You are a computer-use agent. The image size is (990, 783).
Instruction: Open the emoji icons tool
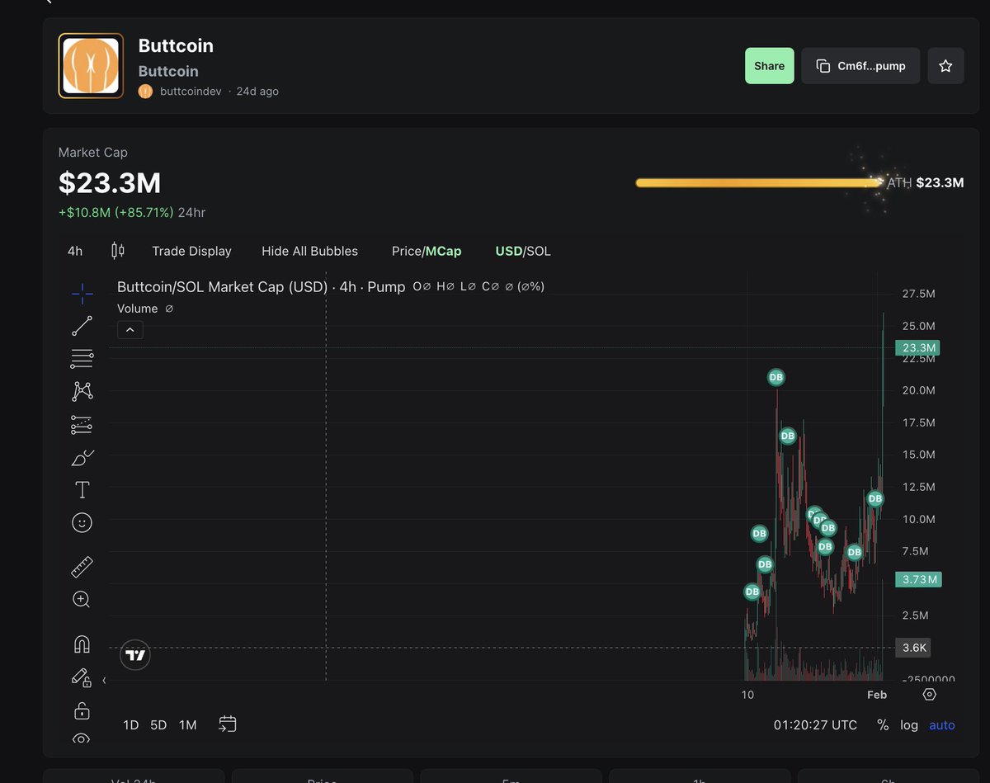82,522
